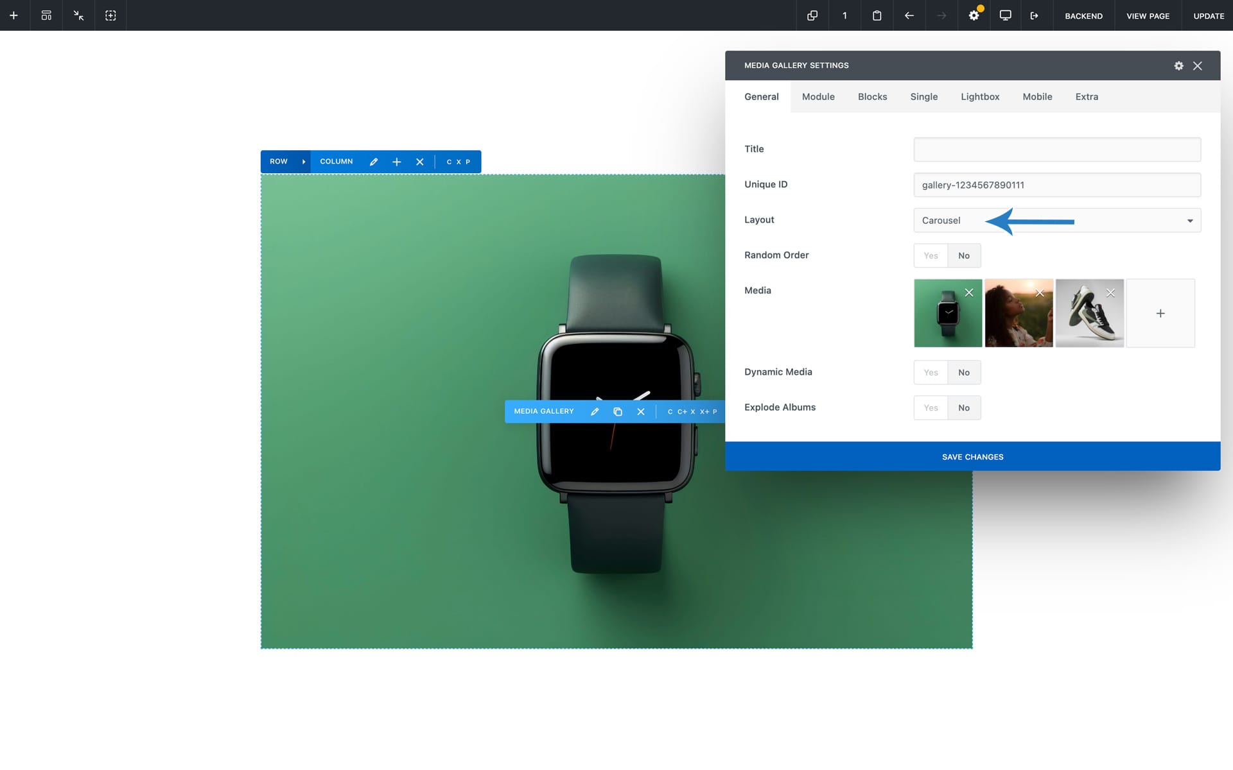Set Dynamic Media to Yes

click(931, 372)
